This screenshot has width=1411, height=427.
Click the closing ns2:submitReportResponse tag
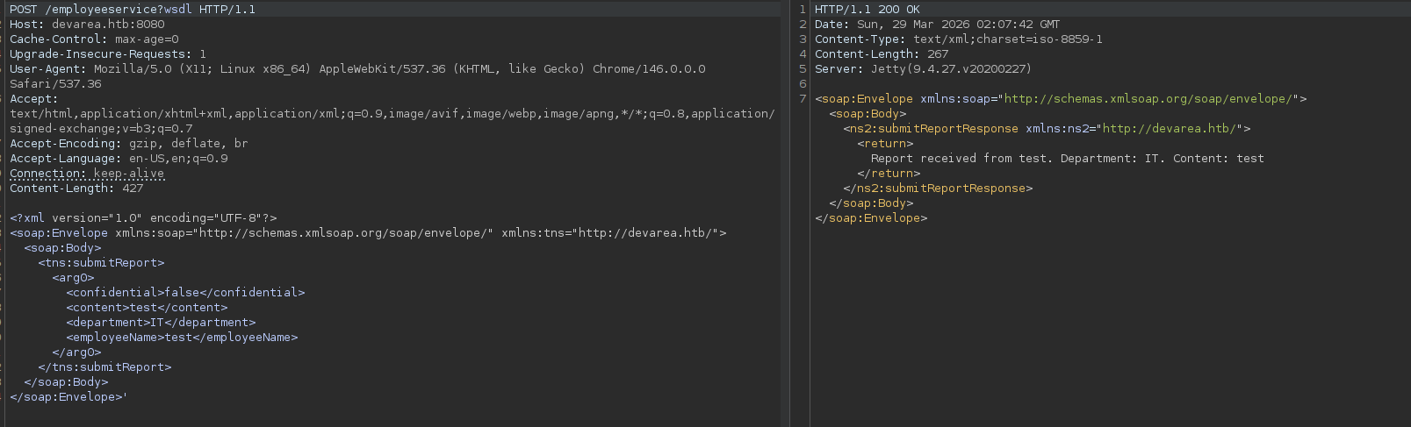[938, 189]
